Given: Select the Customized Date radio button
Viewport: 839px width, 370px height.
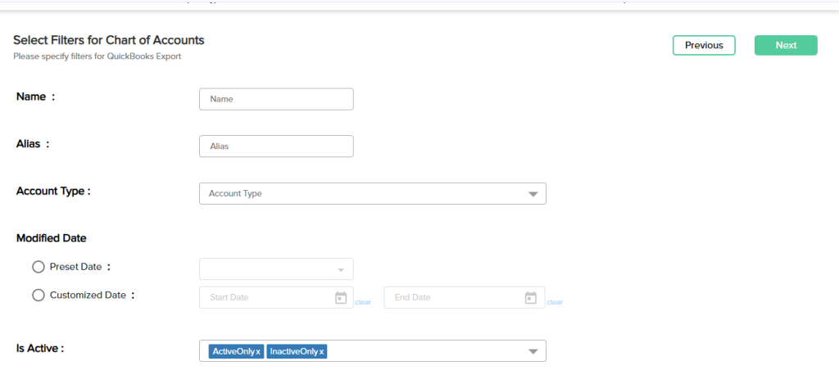Looking at the screenshot, I should tap(38, 296).
